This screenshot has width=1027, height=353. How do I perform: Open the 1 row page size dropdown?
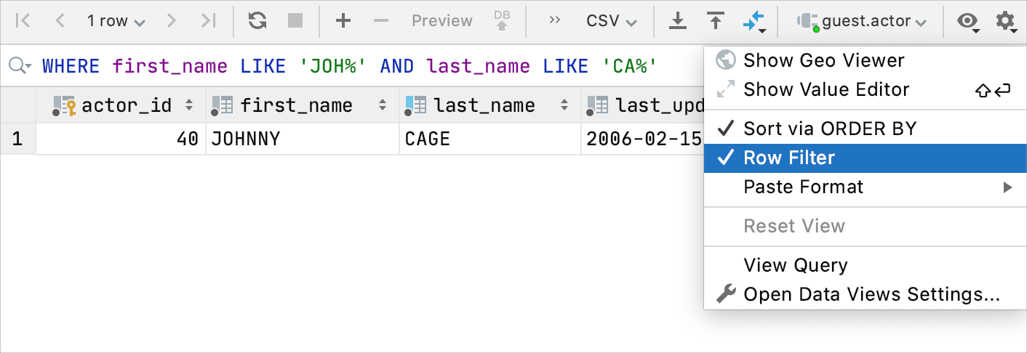coord(116,21)
